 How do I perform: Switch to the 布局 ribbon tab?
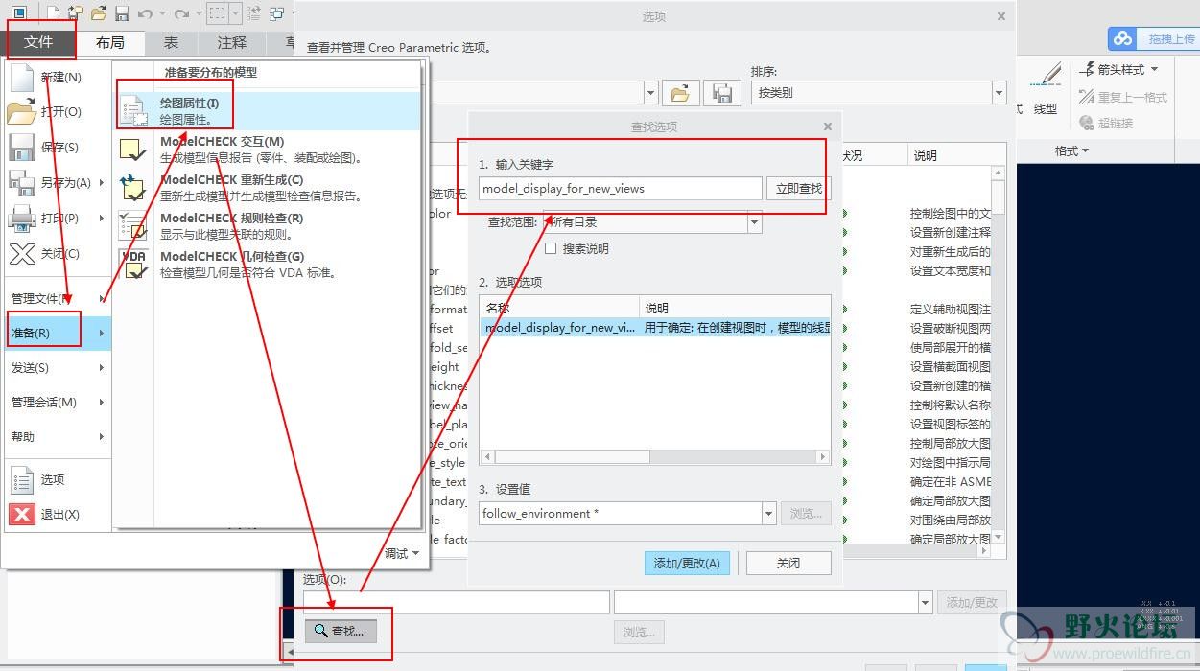coord(110,42)
